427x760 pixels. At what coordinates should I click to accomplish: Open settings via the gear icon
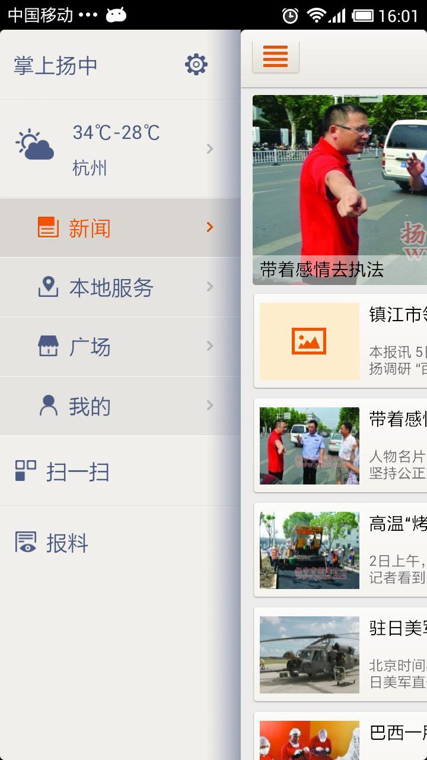click(196, 64)
